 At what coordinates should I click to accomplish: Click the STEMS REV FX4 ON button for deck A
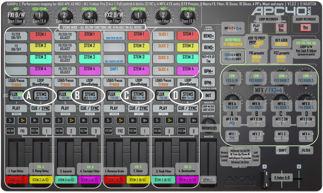tap(41, 96)
